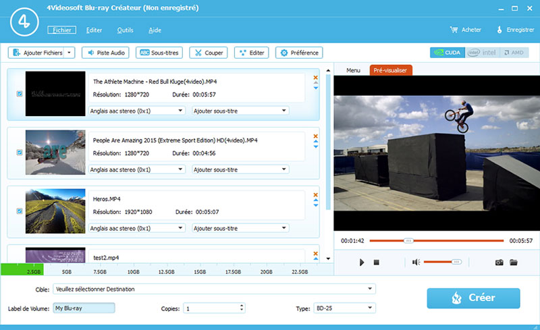
Task: Remove The Athlete Machine video with orange X
Action: (315, 78)
